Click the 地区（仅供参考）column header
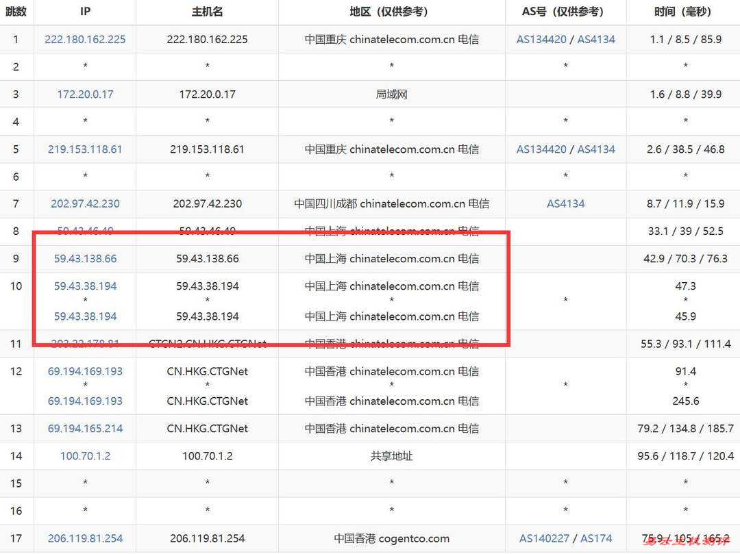This screenshot has width=740, height=554. (x=391, y=12)
